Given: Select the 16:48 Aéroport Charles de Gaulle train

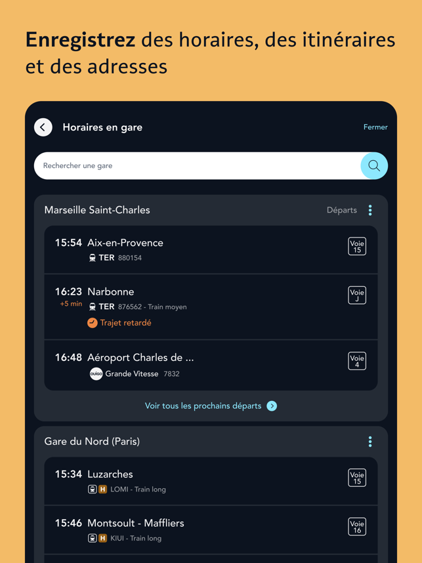Looking at the screenshot, I should (211, 365).
